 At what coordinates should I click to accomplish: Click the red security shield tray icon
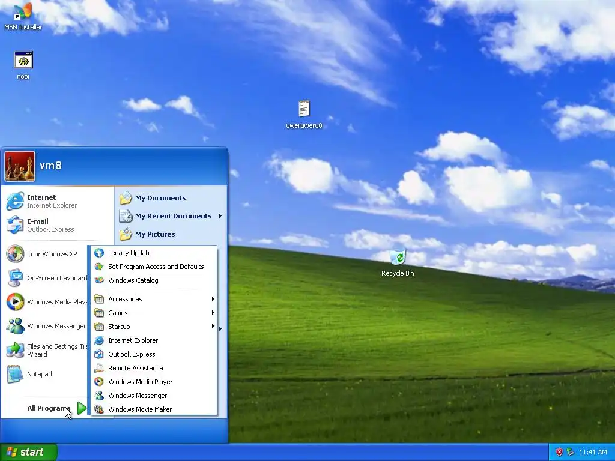(559, 452)
